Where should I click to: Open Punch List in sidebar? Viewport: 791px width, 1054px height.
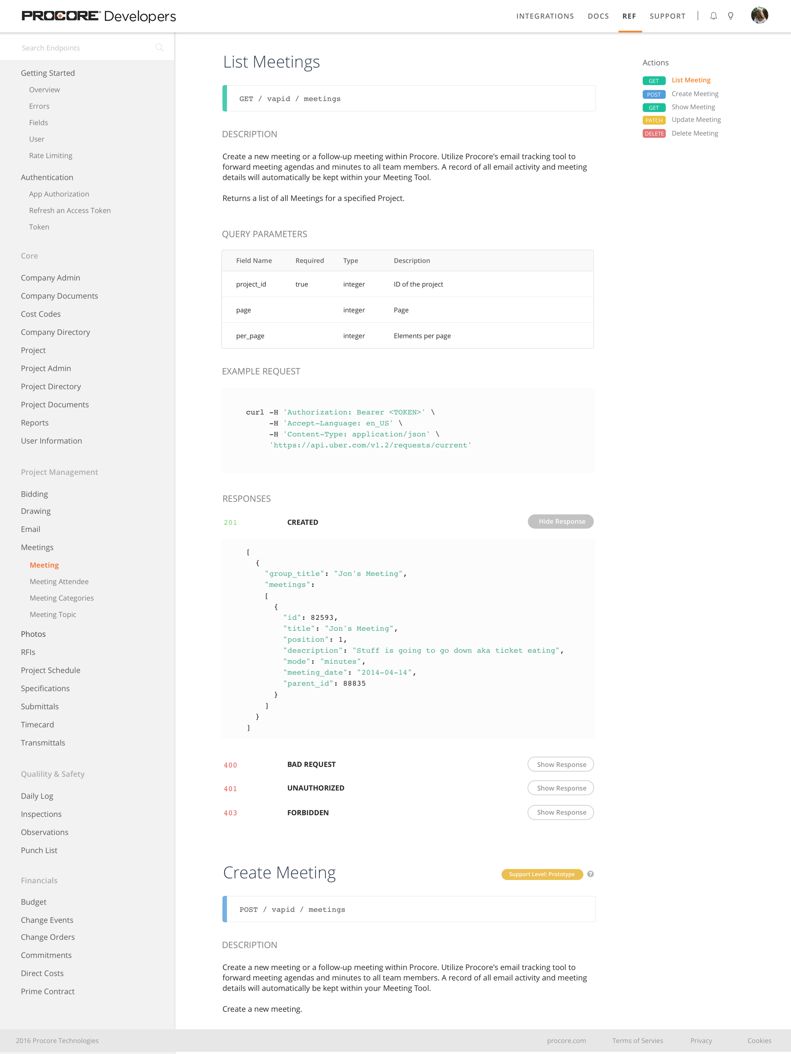39,851
